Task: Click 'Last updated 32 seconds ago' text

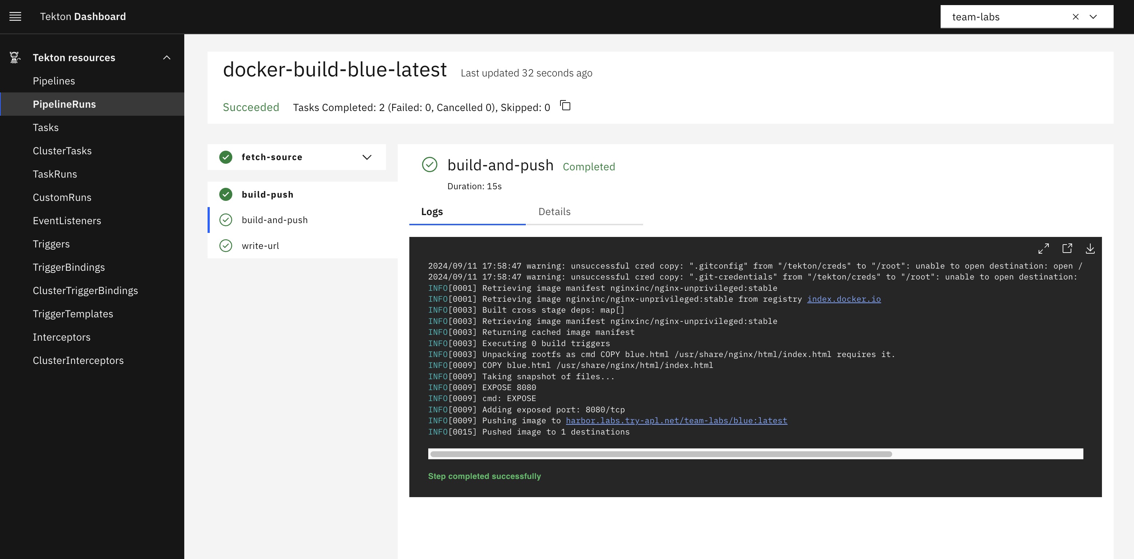Action: (527, 73)
